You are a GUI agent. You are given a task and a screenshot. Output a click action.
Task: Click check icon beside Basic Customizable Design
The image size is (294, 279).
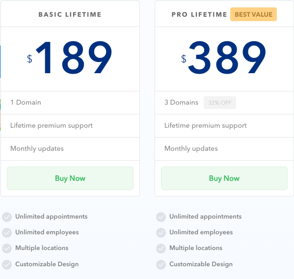coord(7,265)
